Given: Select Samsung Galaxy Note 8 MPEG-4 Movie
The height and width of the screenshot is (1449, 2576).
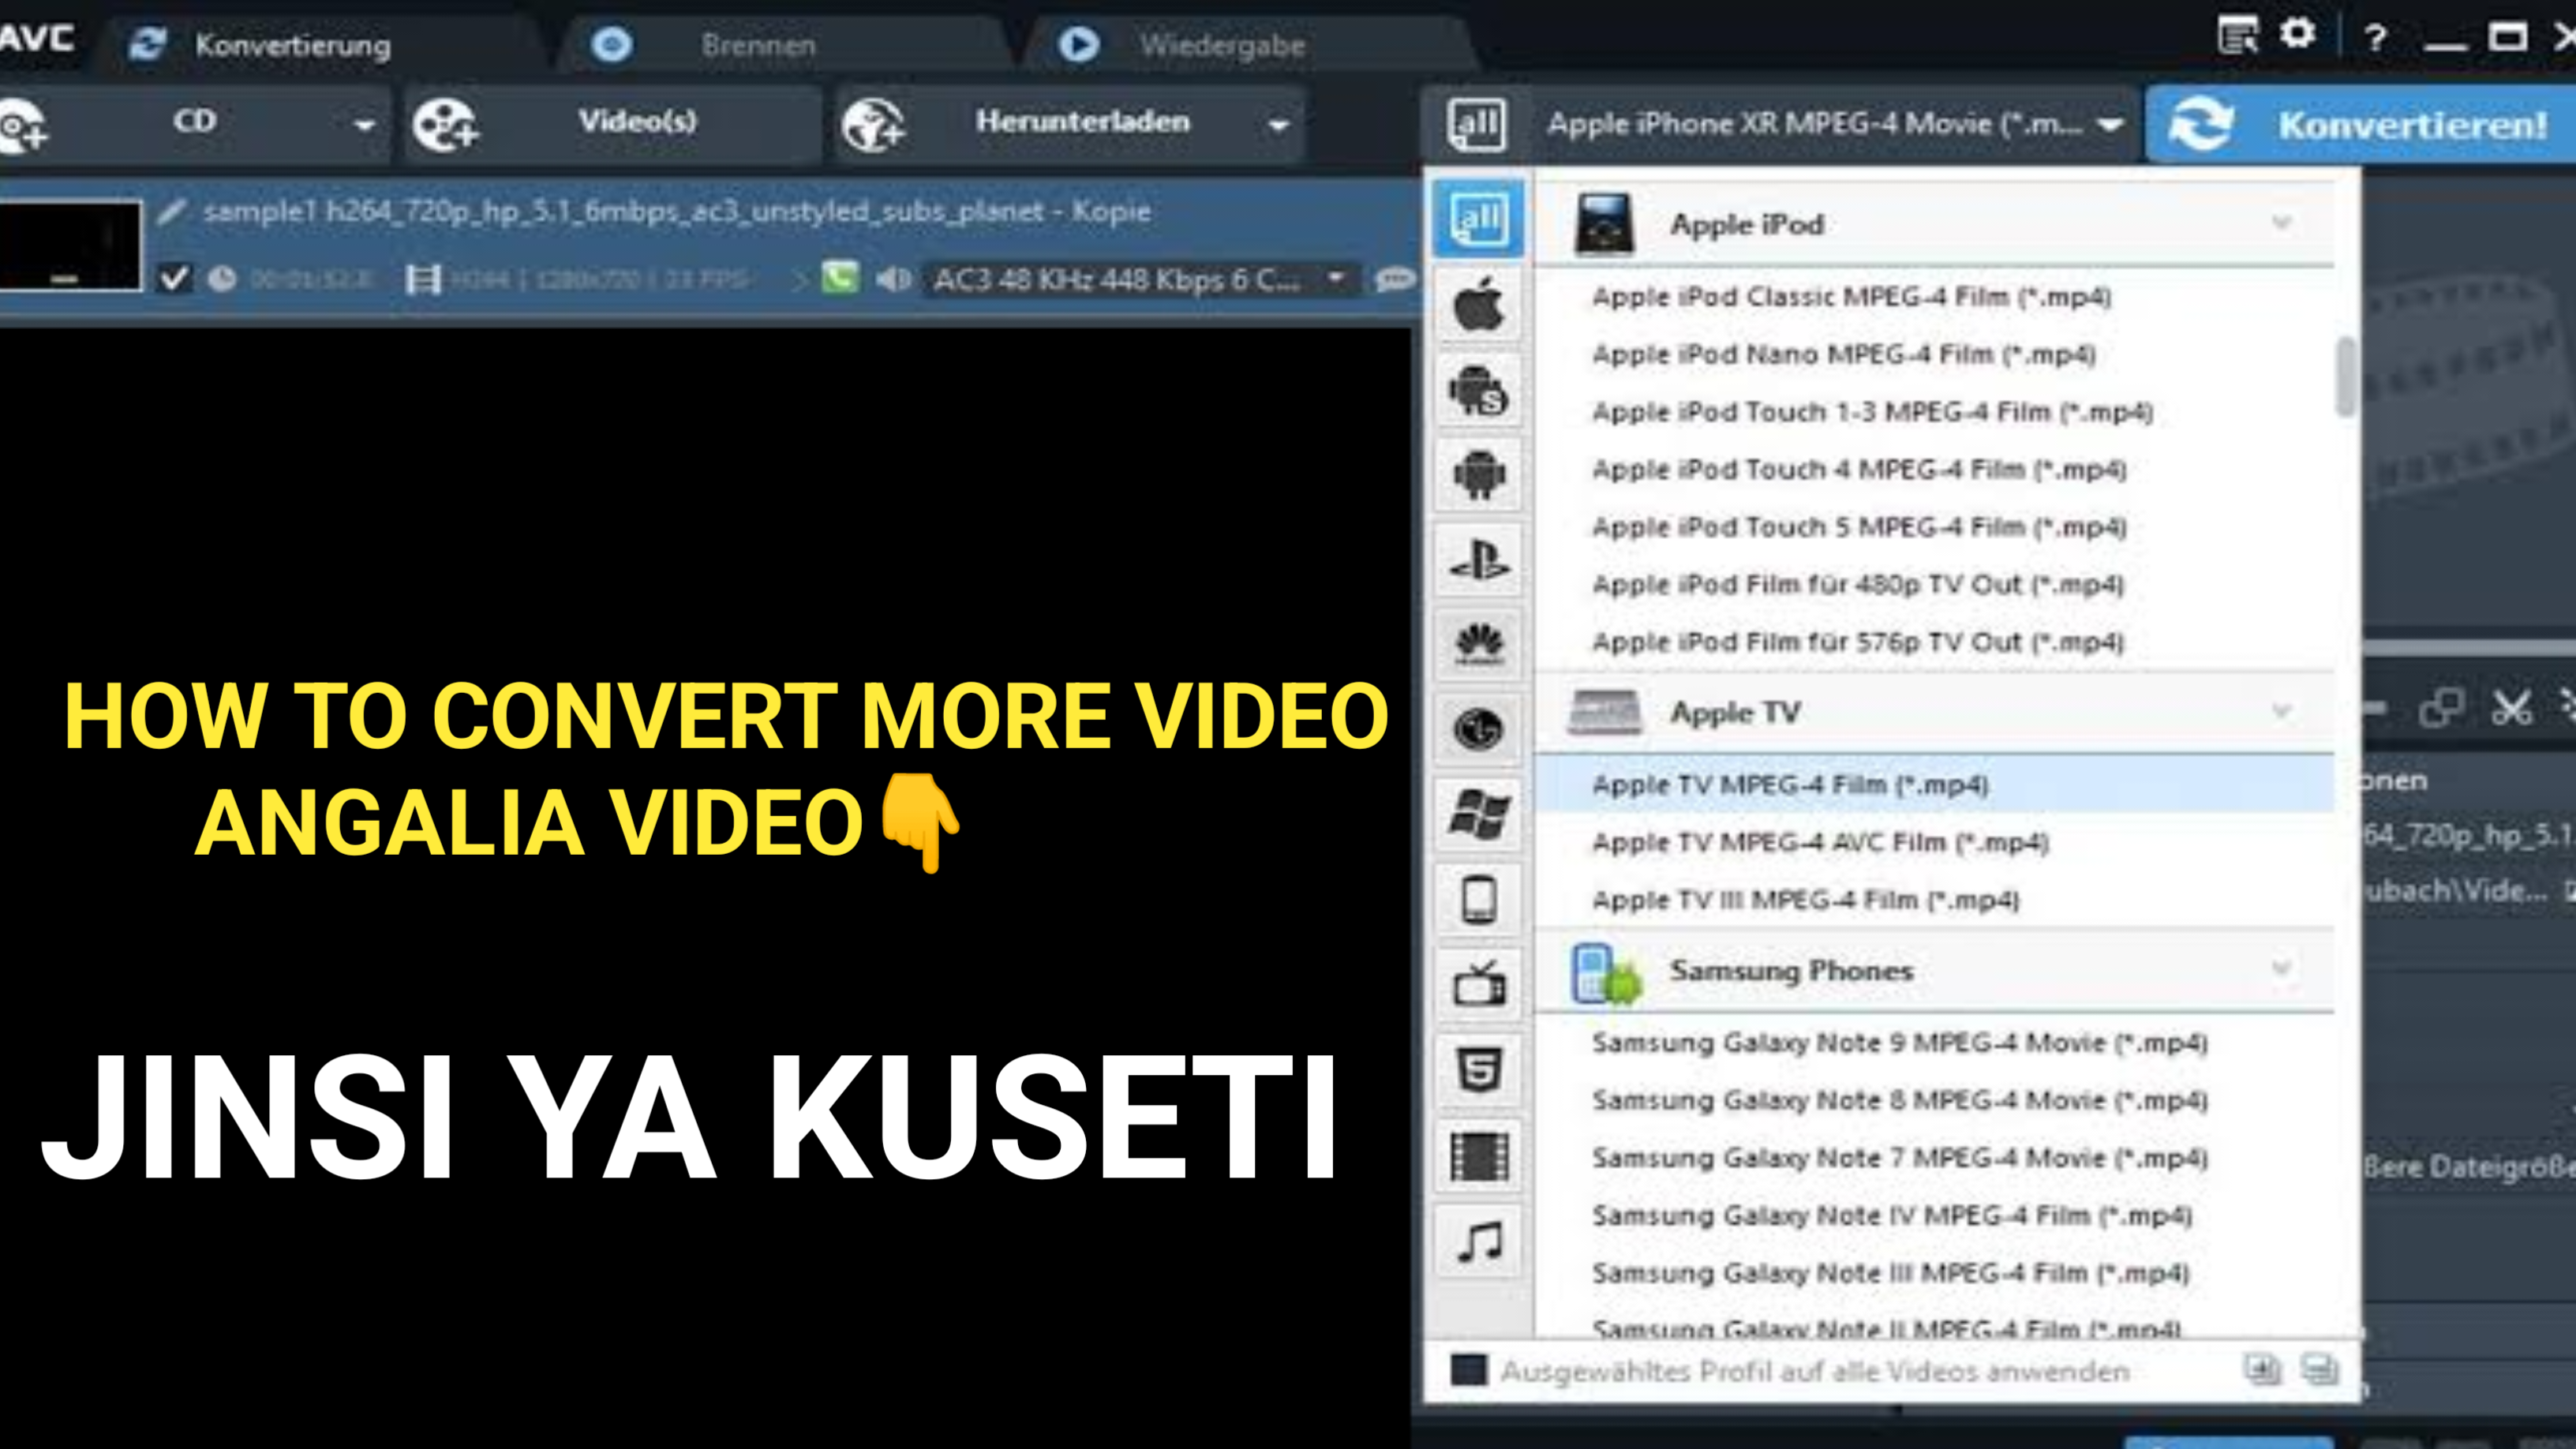Looking at the screenshot, I should pos(1934,1100).
